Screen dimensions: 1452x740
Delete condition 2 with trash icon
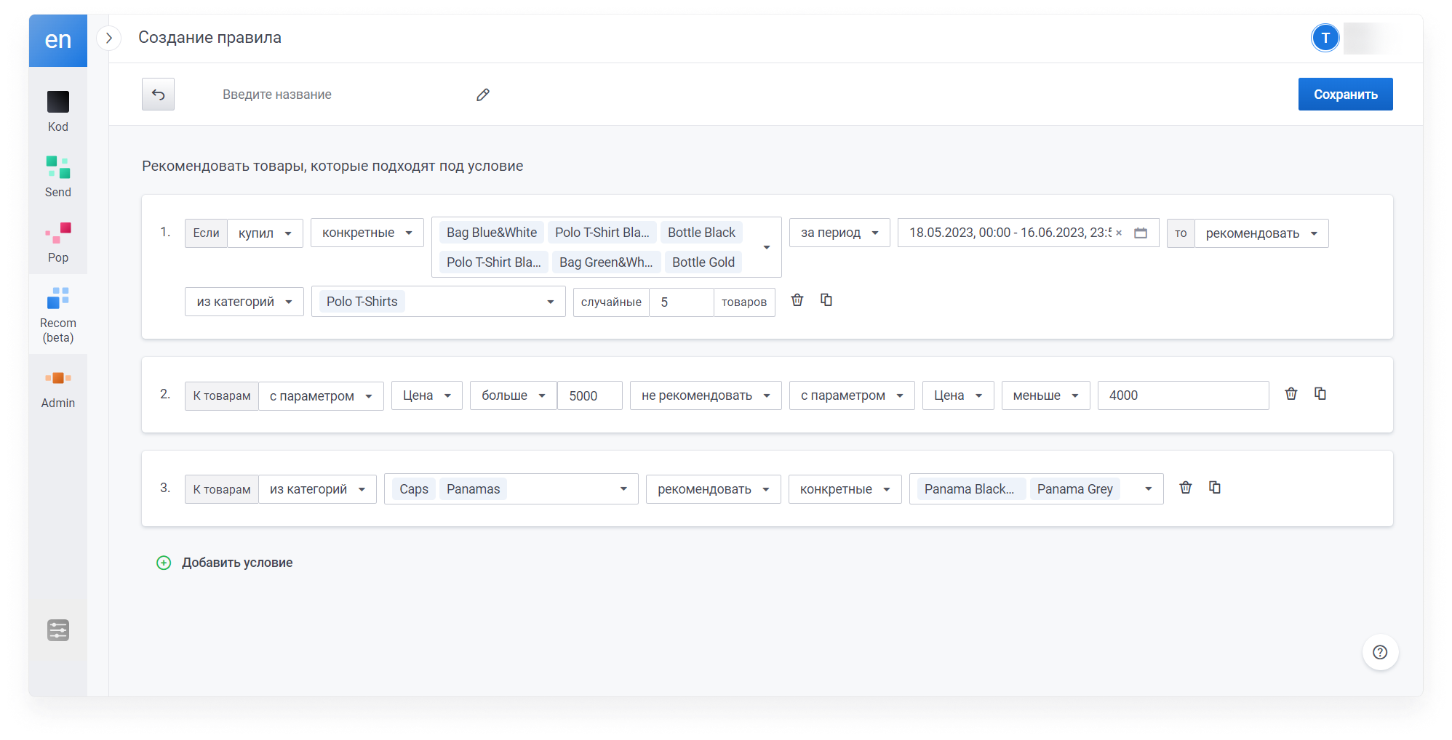point(1291,393)
